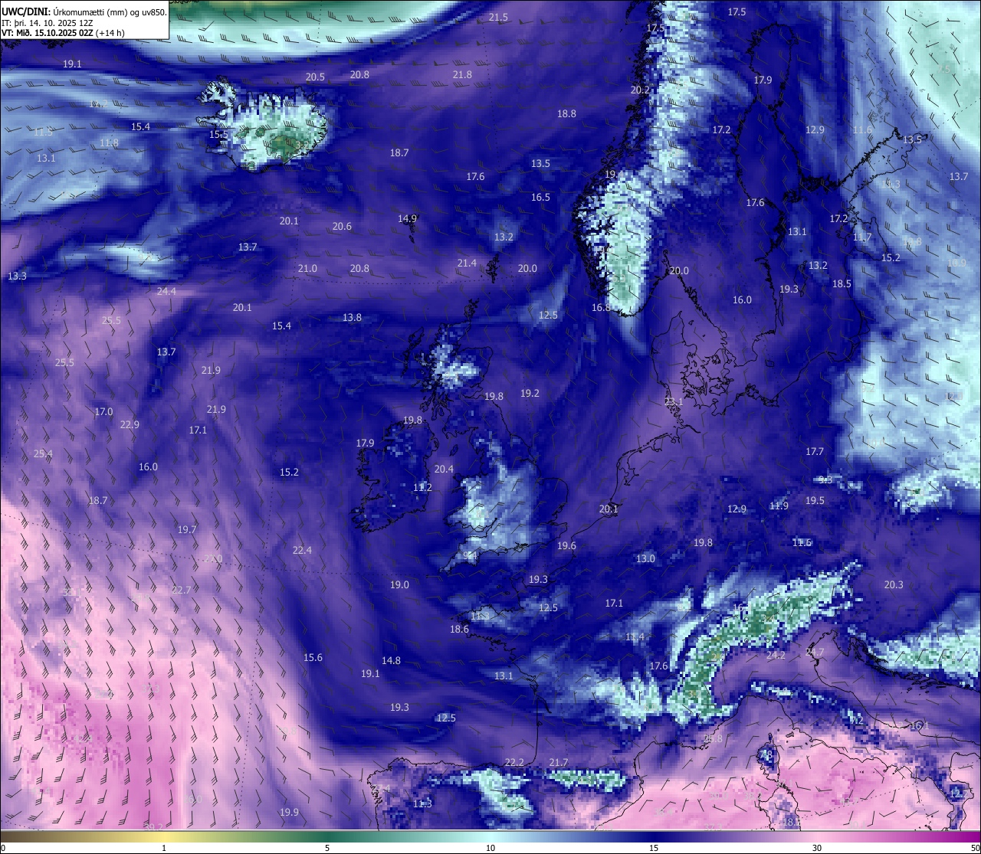Click the 19.0 map value
This screenshot has width=981, height=854.
pyautogui.click(x=399, y=584)
